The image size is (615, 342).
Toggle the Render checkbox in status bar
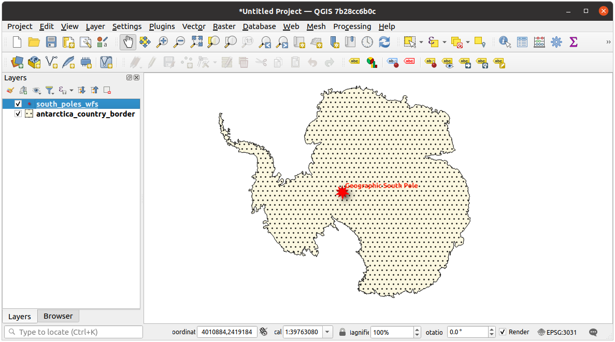pyautogui.click(x=503, y=332)
